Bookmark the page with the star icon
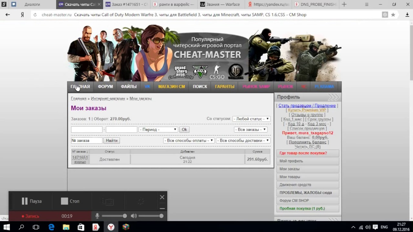 point(393,15)
